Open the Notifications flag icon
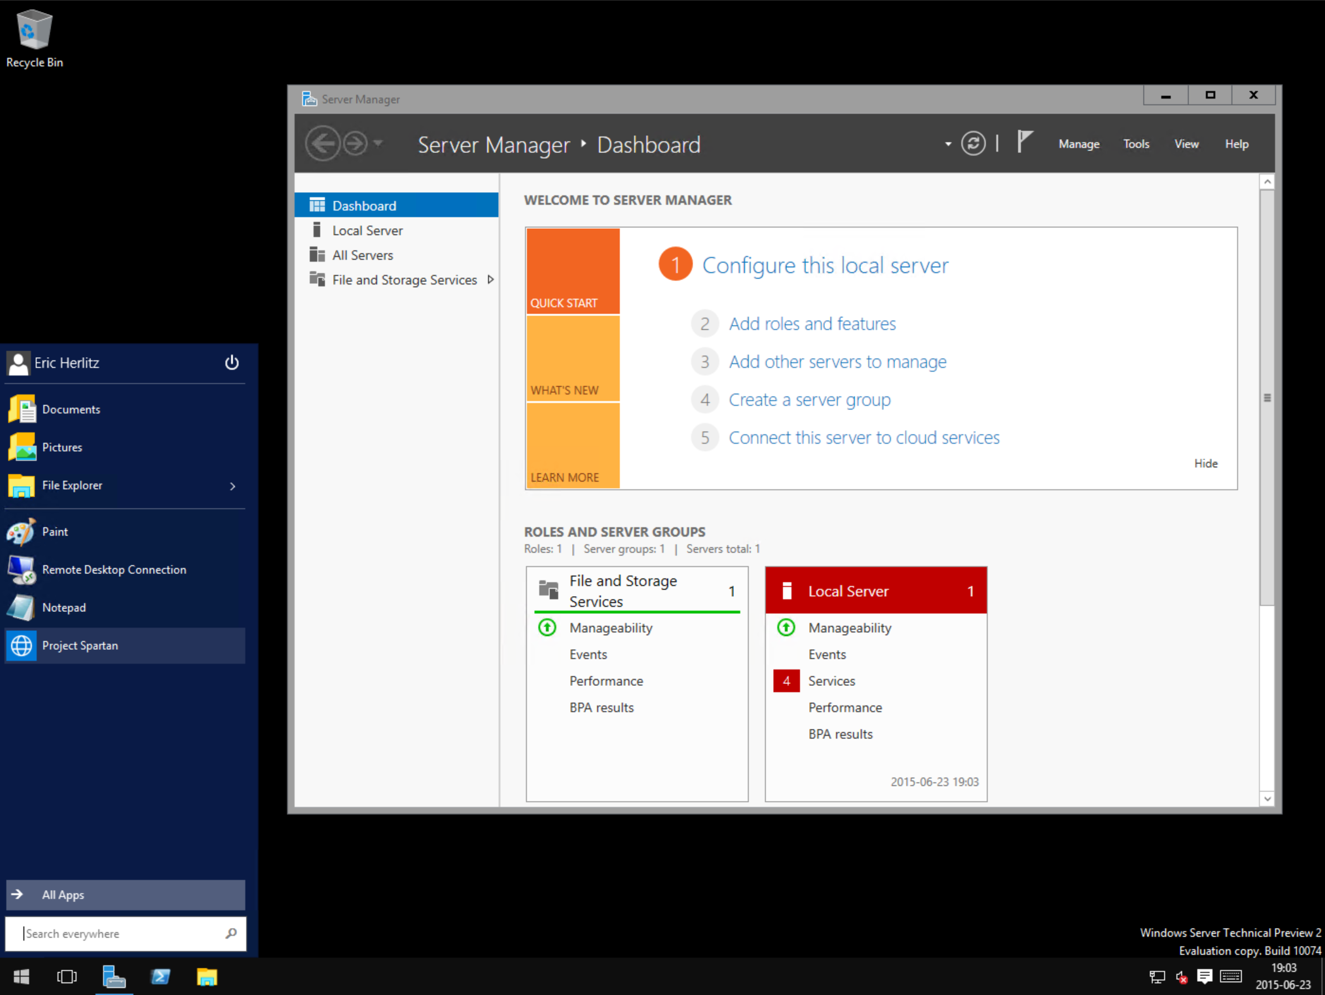 (x=1024, y=141)
